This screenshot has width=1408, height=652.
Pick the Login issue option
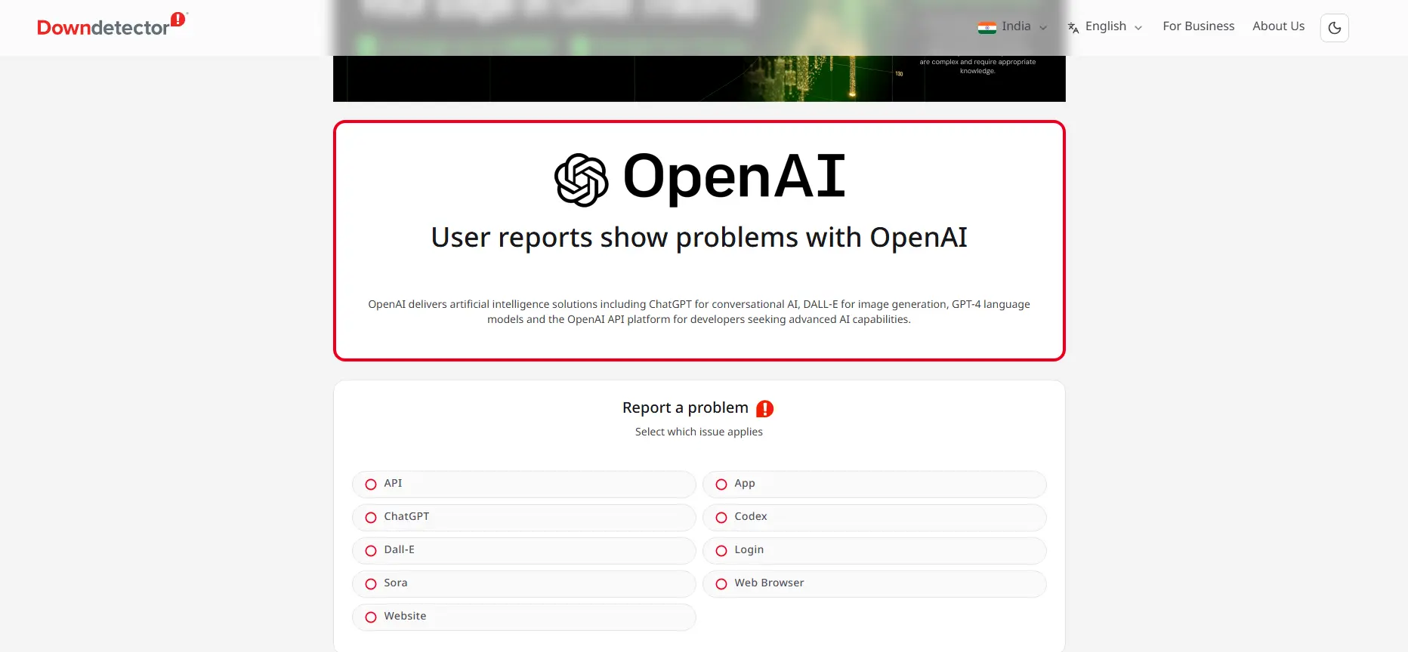(x=875, y=550)
